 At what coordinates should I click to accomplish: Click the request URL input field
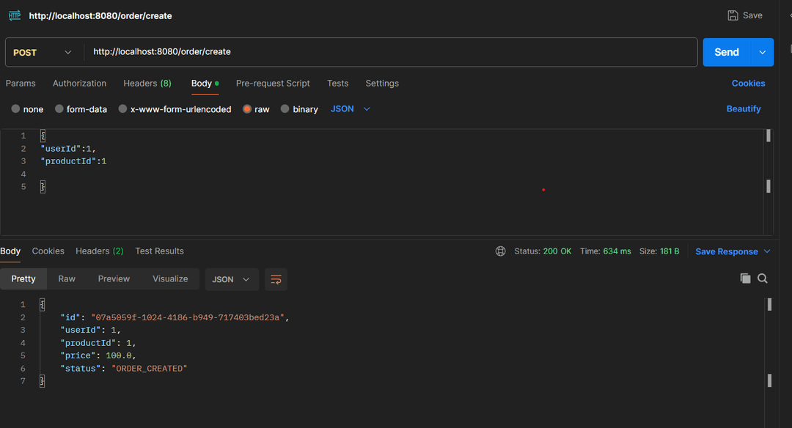[389, 53]
